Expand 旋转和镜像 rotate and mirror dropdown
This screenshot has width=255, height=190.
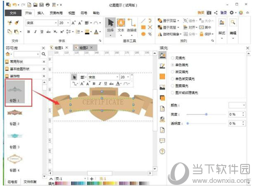(x=181, y=34)
